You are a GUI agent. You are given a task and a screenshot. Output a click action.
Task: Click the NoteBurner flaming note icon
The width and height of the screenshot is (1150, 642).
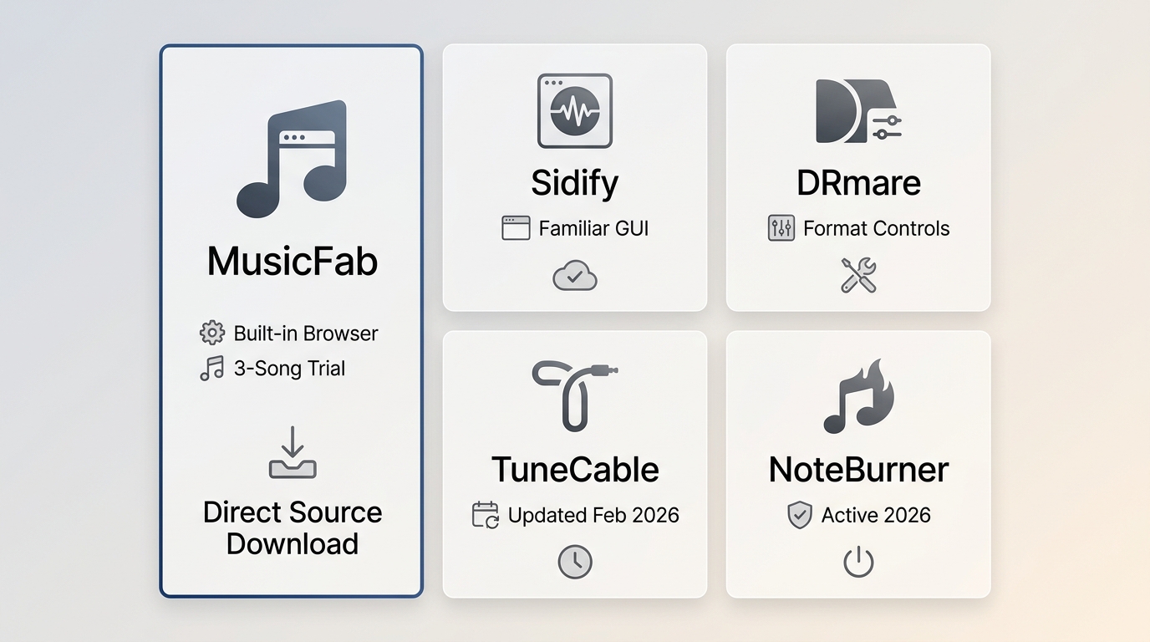[858, 395]
